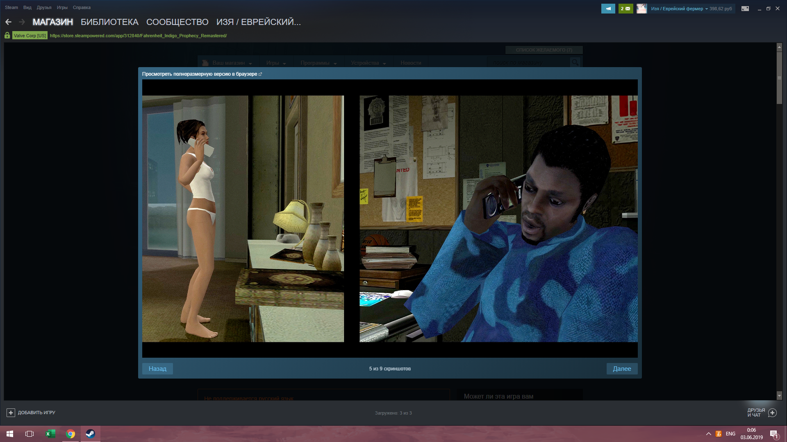Show hidden system tray icons

708,434
